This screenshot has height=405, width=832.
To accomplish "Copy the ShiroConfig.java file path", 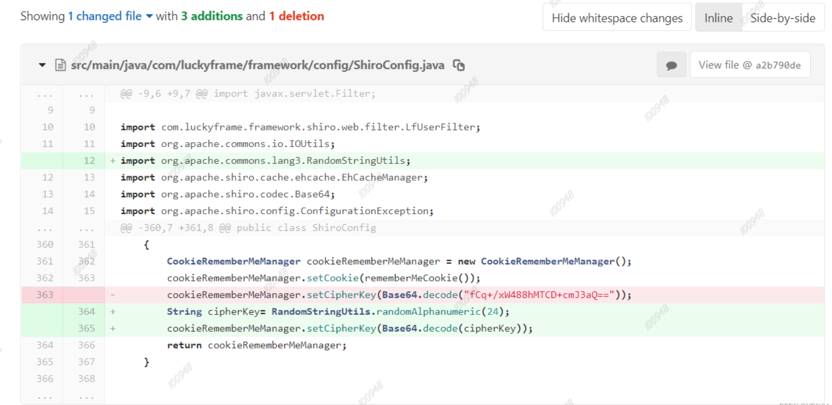I will click(458, 65).
